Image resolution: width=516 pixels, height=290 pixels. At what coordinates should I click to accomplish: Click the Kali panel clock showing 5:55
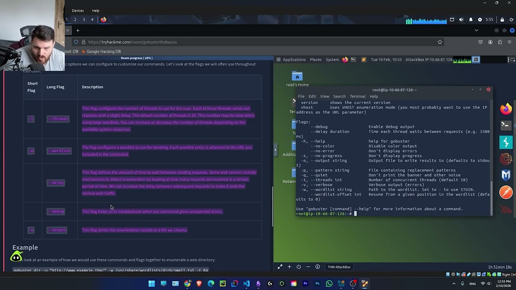(x=489, y=19)
